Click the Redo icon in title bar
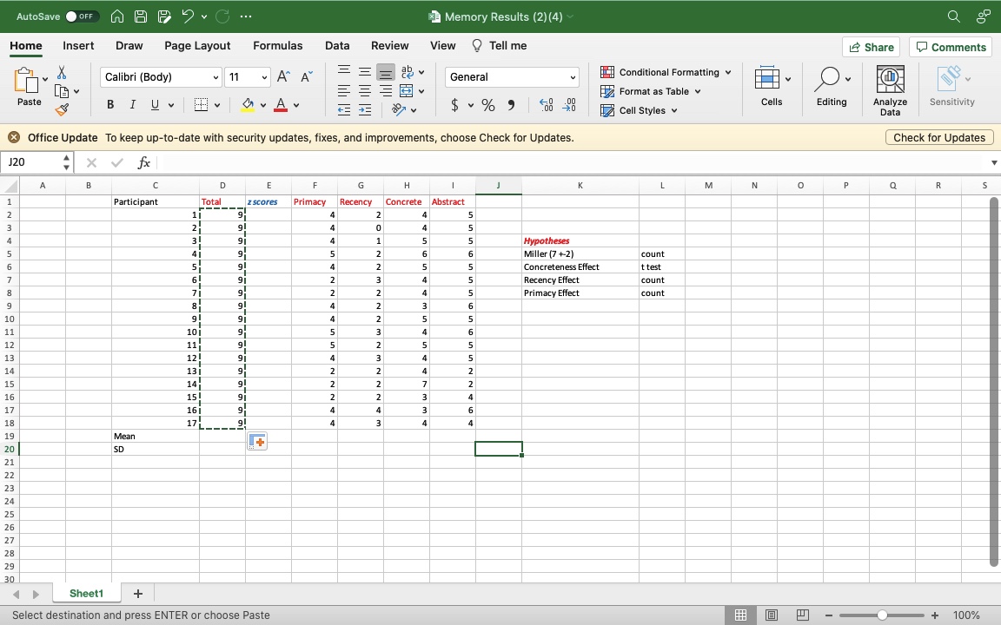 pyautogui.click(x=222, y=16)
